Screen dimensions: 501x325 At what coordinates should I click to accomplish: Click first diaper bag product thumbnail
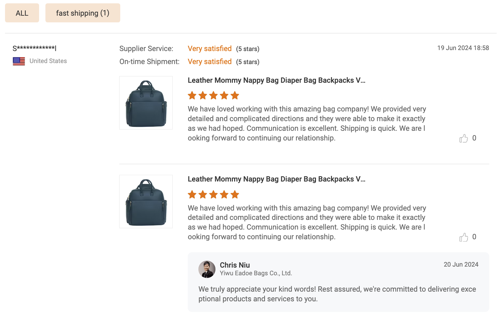[x=146, y=103]
